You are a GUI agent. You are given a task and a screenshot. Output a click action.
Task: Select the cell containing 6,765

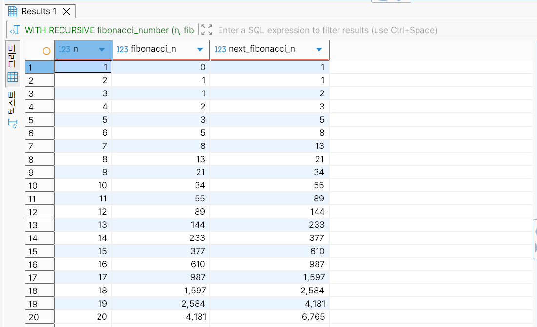(x=269, y=317)
